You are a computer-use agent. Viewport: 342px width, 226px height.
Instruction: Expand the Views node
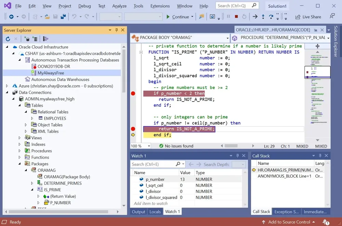[x=19, y=138]
